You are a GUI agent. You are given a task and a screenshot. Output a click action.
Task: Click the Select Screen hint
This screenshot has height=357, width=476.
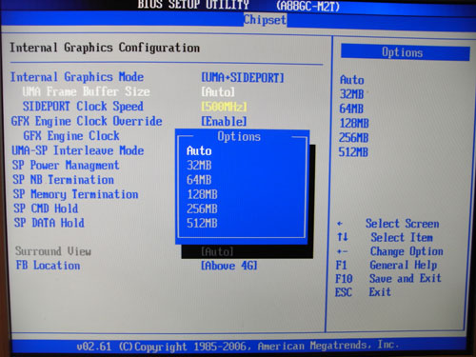coord(403,224)
